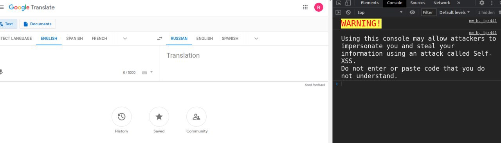Expand the target language list
This screenshot has height=143, width=501.
[256, 39]
